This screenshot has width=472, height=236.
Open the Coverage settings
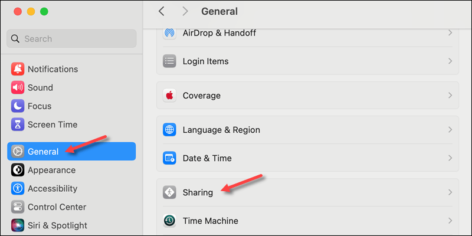(x=307, y=96)
